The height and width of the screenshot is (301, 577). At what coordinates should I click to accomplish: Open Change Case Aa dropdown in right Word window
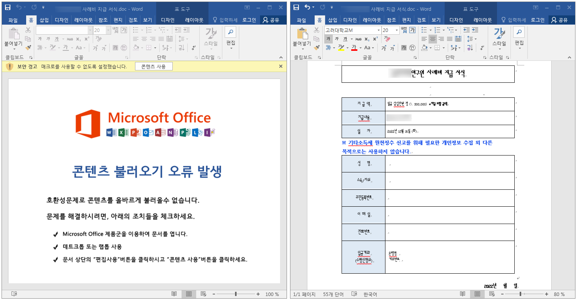point(369,48)
